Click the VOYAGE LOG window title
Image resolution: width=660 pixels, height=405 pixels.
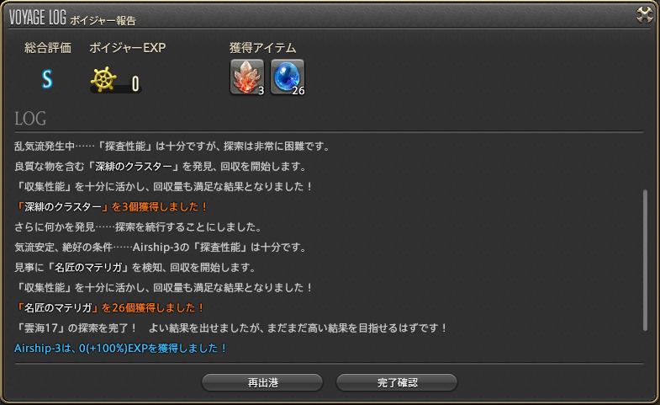click(72, 18)
